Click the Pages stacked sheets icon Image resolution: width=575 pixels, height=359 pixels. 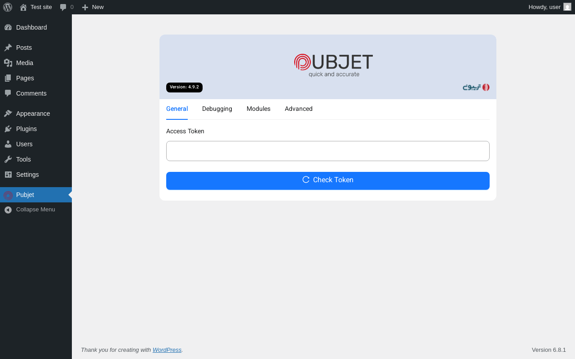(x=8, y=78)
